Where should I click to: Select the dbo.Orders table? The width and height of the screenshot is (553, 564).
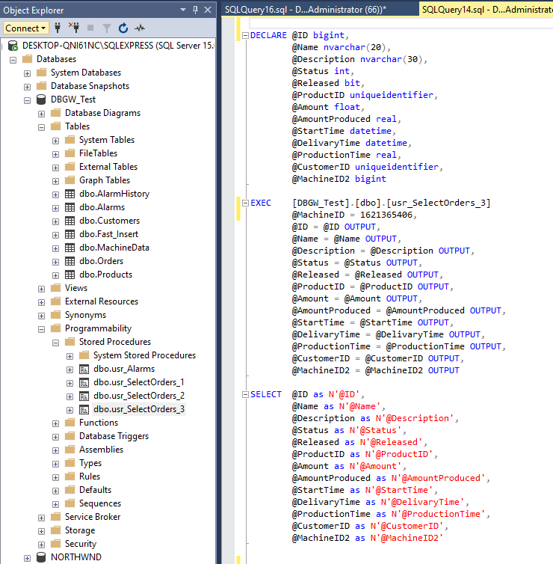pyautogui.click(x=101, y=261)
